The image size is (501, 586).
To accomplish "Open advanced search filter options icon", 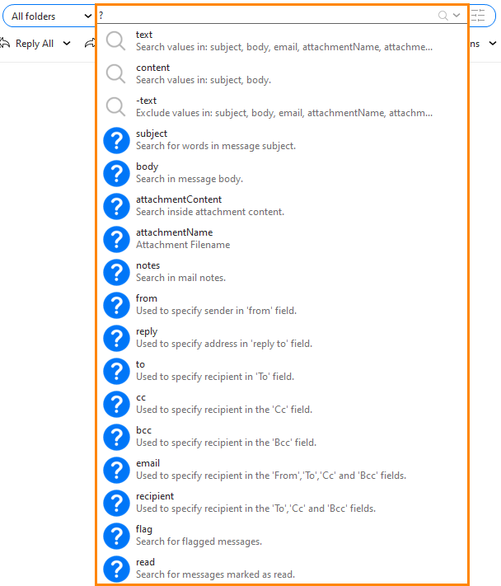I will 479,16.
